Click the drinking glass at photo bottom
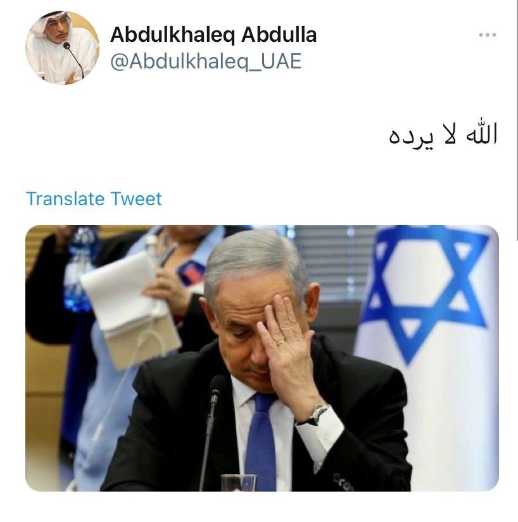 [239, 483]
